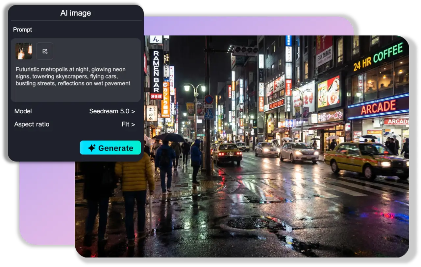Click the Prompt section label

(22, 30)
